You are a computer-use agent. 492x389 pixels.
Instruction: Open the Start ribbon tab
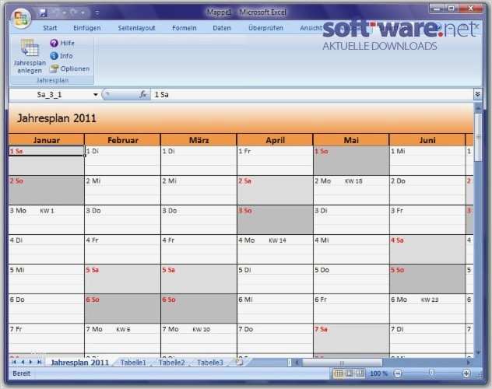tap(50, 28)
